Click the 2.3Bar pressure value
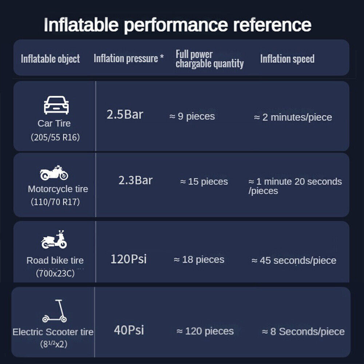The image size is (364, 364). point(135,181)
